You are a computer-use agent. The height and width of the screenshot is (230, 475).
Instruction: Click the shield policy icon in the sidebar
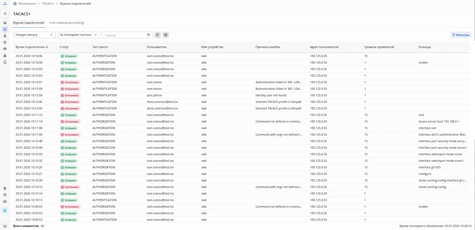tap(5, 42)
